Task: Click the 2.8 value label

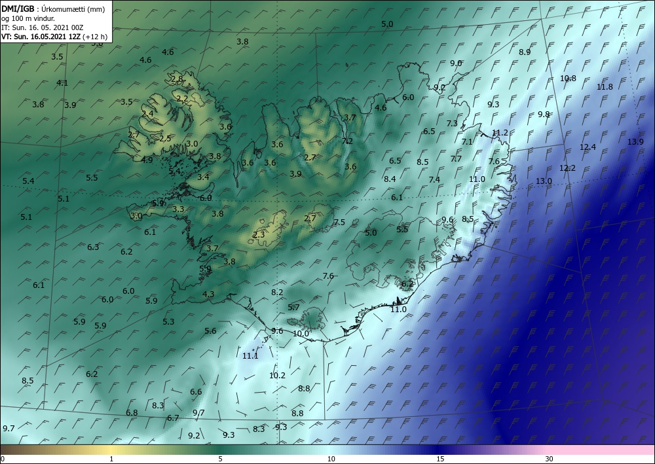Action: [177, 79]
